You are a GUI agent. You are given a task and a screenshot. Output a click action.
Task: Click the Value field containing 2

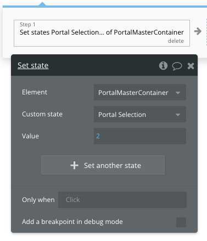(x=140, y=136)
